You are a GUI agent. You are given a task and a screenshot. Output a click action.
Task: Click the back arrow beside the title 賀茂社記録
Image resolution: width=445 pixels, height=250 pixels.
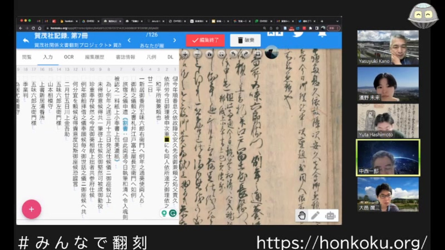click(26, 41)
